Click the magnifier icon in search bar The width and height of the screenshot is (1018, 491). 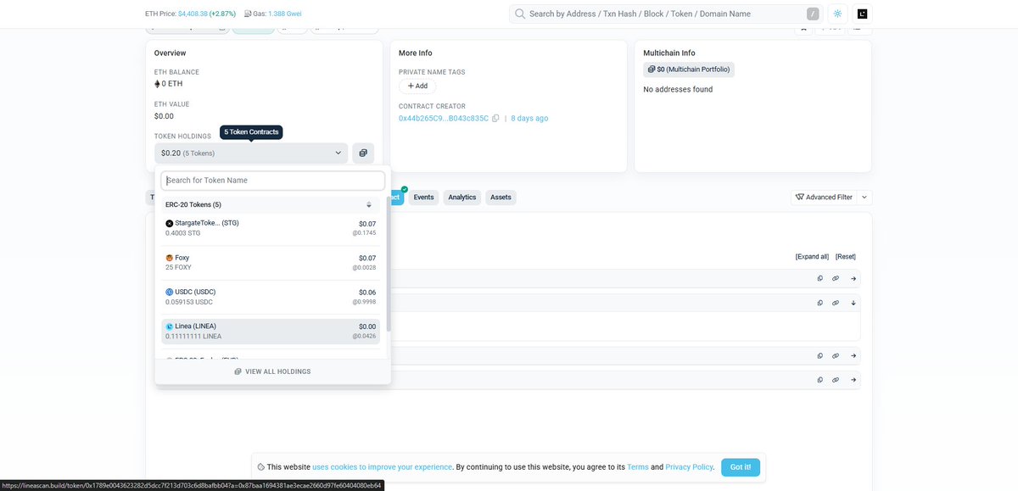(520, 14)
